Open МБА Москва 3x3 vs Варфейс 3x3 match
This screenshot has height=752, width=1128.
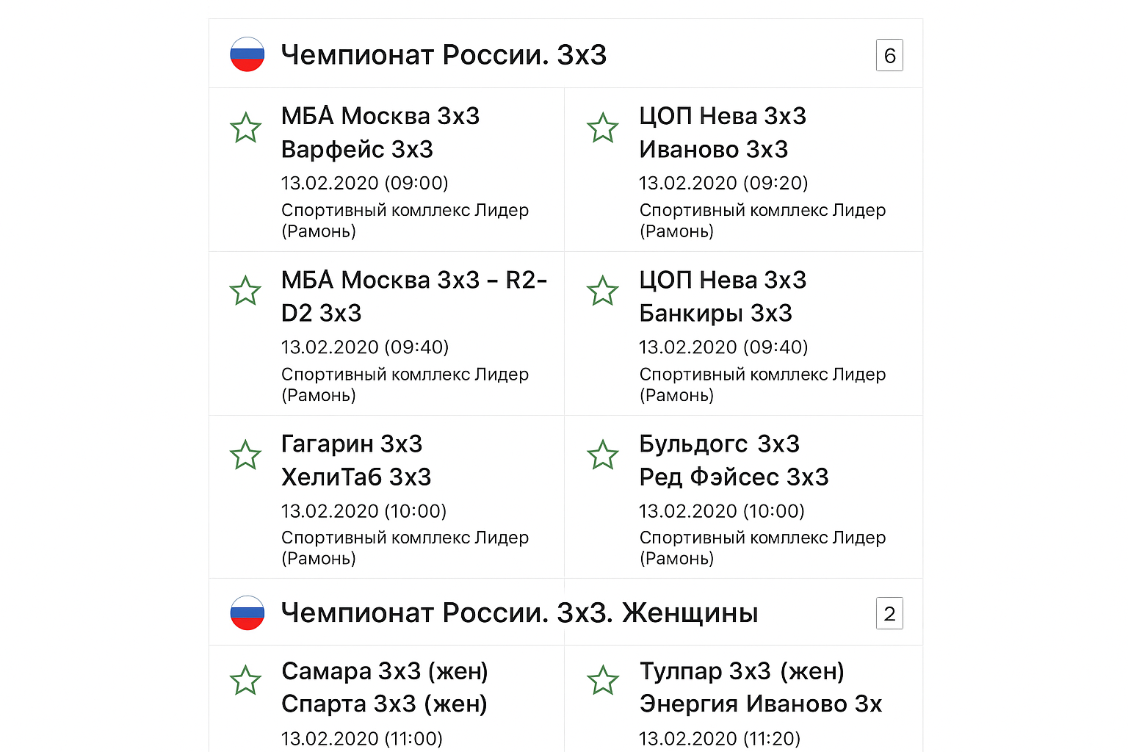pos(380,133)
